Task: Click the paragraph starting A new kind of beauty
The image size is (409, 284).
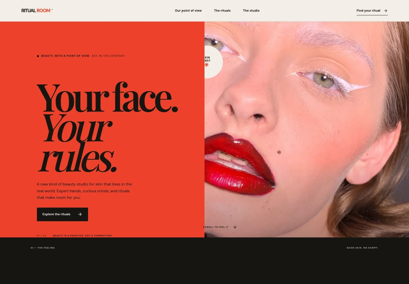Action: [84, 191]
